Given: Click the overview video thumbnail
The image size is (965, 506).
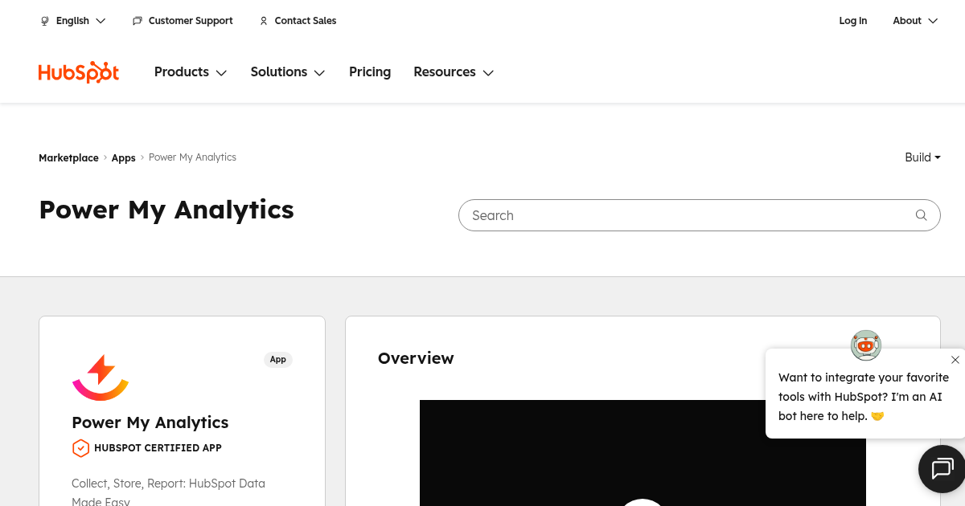Looking at the screenshot, I should 643,453.
